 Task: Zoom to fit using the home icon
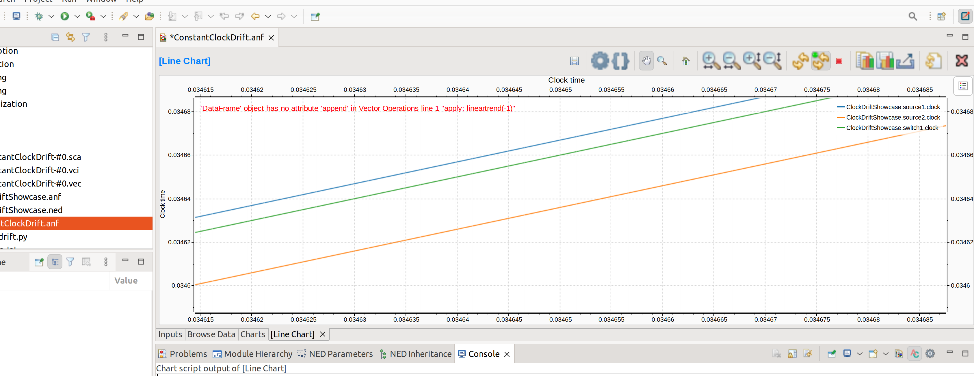click(x=686, y=60)
